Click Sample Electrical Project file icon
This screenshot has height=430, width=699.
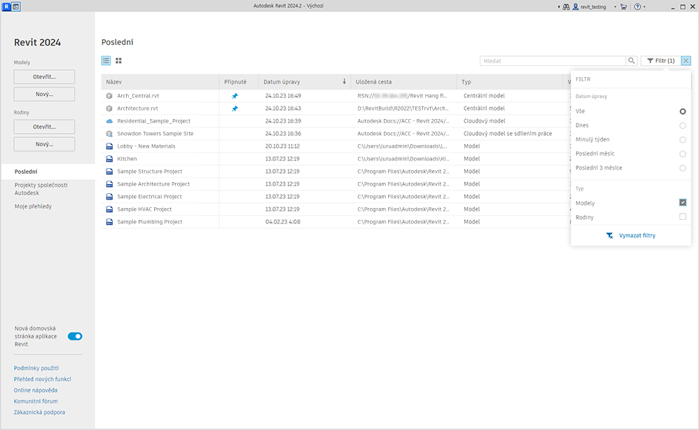(x=109, y=197)
